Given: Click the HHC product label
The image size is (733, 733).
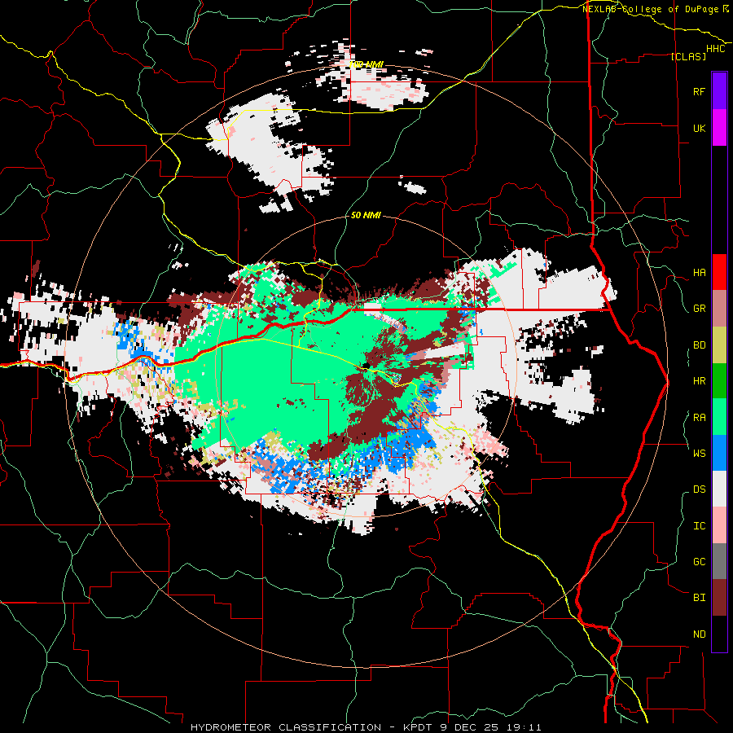Looking at the screenshot, I should click(716, 49).
